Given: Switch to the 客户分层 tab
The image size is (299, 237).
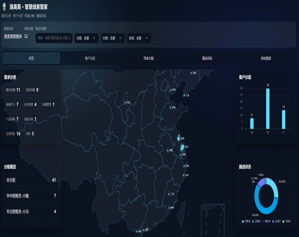Looking at the screenshot, I should (x=90, y=58).
